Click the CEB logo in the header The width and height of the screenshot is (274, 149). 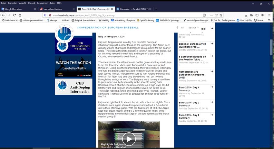pos(64,33)
